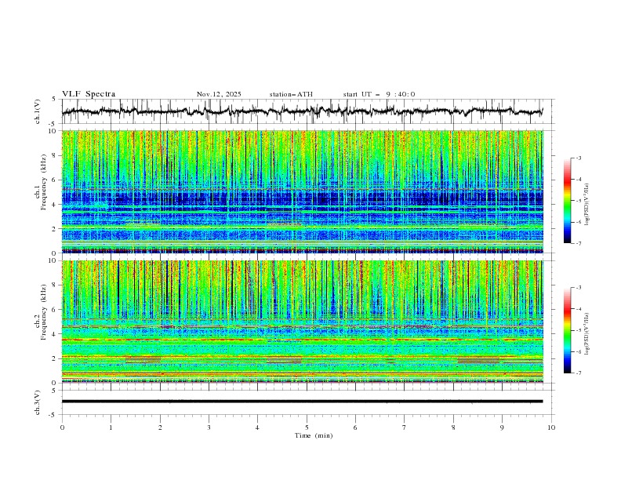Click the "3" tick on the Time axis
The width and height of the screenshot is (621, 480).
209,427
